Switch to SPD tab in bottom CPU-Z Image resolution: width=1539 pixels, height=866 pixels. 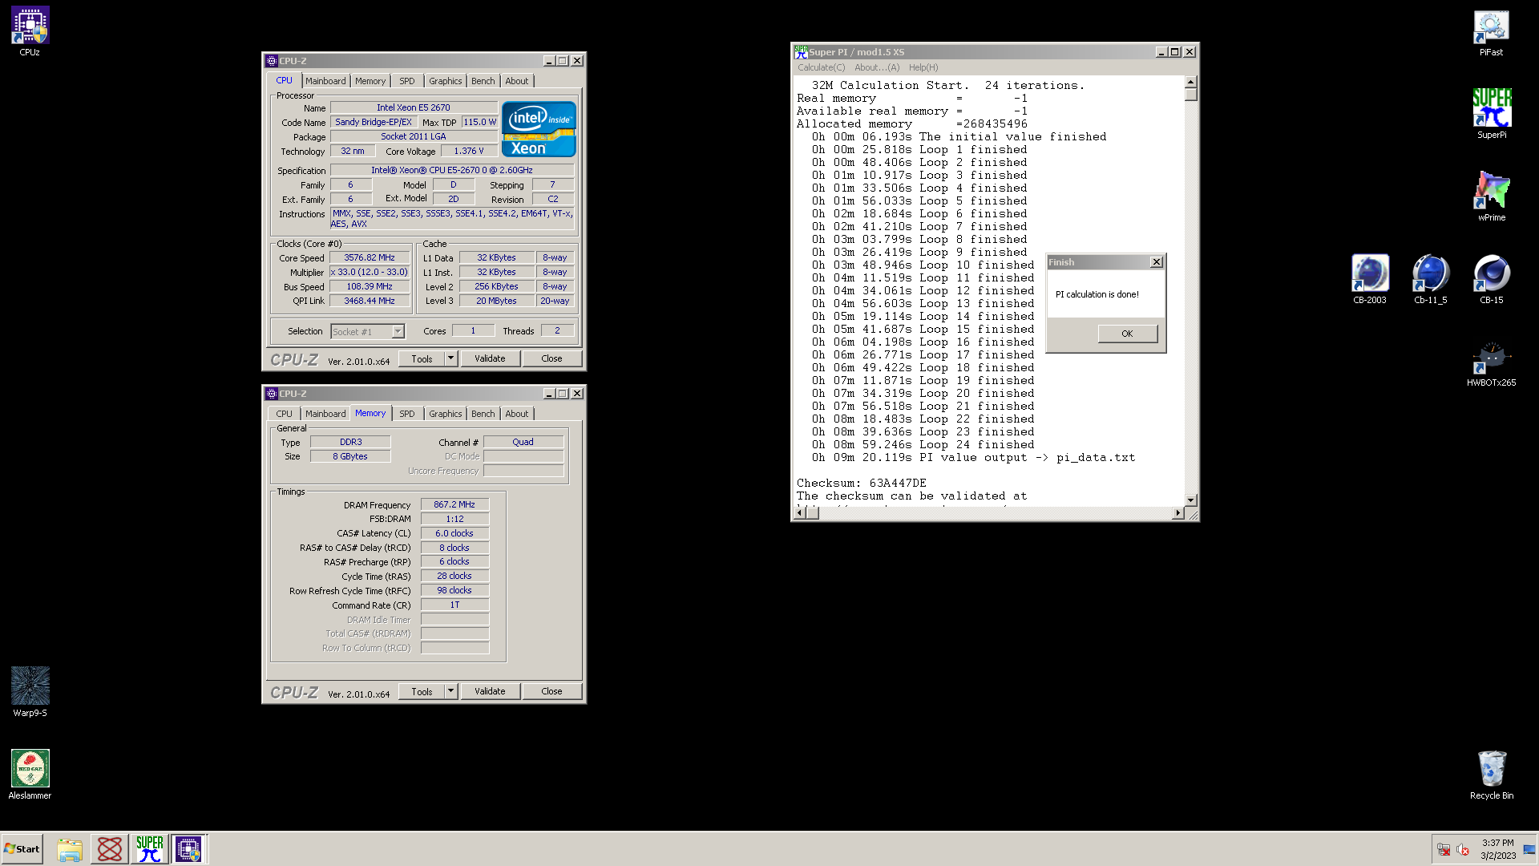click(407, 414)
